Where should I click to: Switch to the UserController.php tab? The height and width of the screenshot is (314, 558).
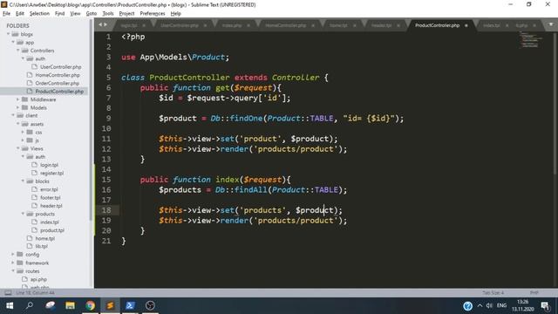[x=180, y=25]
